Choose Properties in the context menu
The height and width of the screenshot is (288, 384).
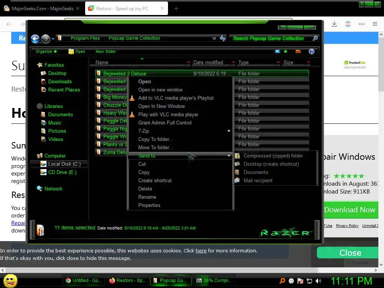149,205
